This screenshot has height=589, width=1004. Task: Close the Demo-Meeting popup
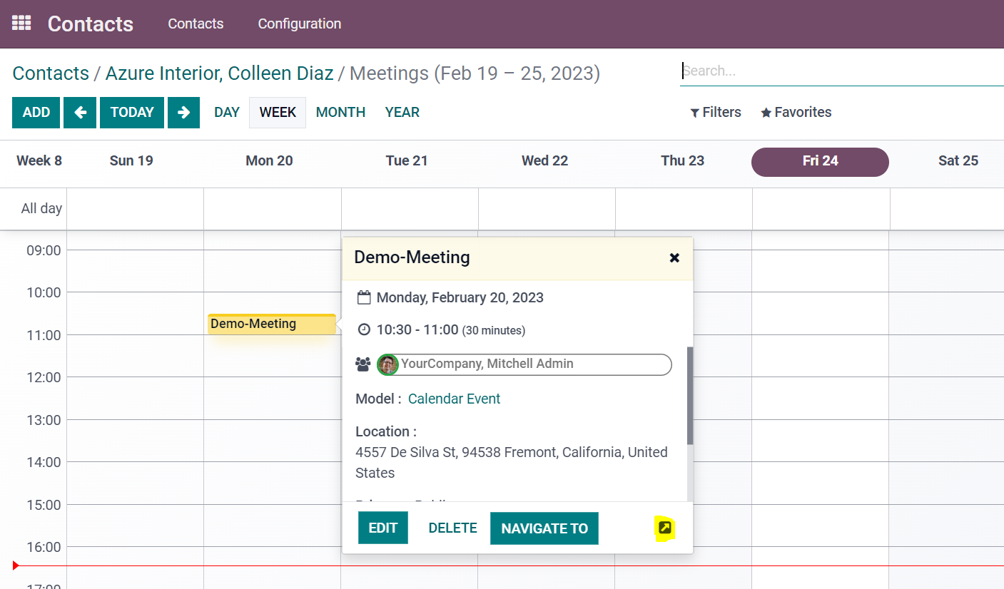pos(674,258)
